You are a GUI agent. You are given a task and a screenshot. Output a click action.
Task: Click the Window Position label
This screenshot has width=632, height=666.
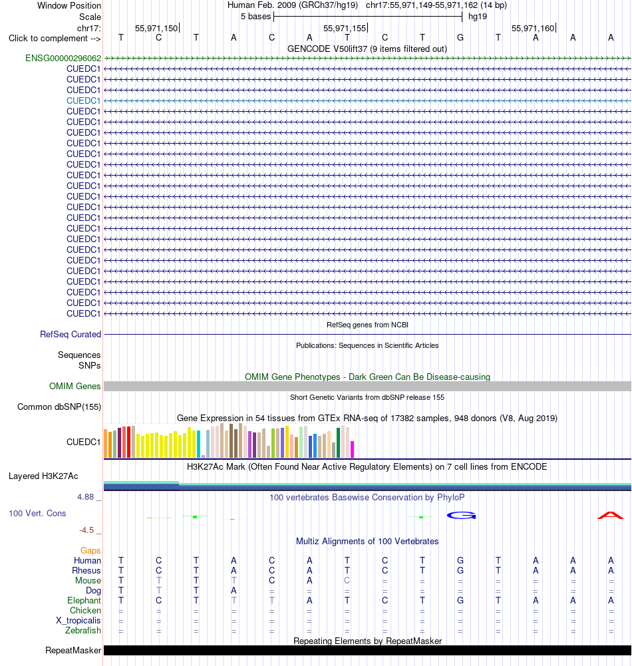point(69,5)
